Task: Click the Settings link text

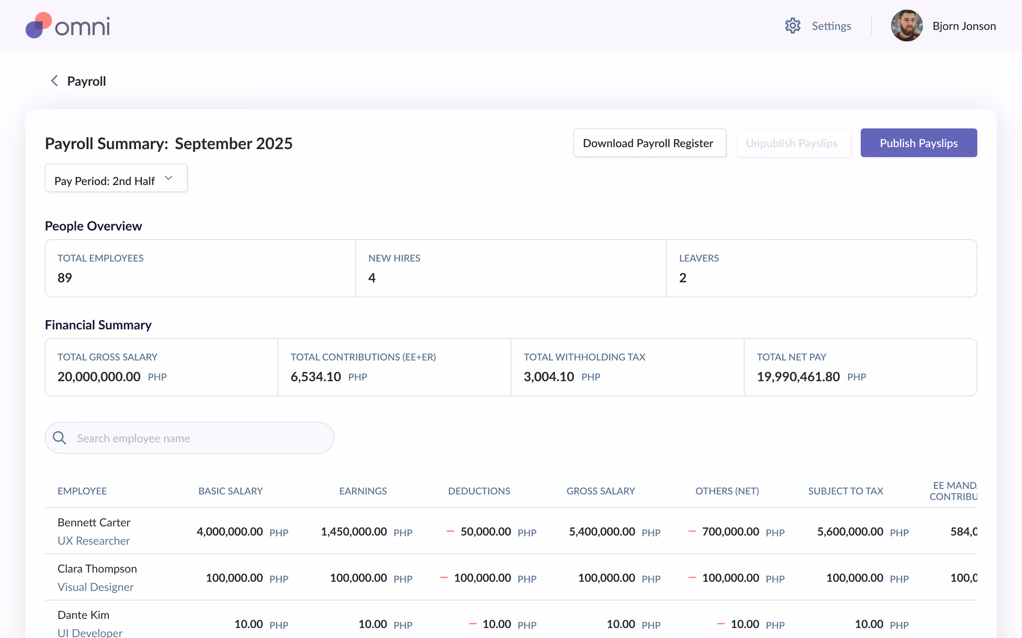Action: click(x=831, y=26)
